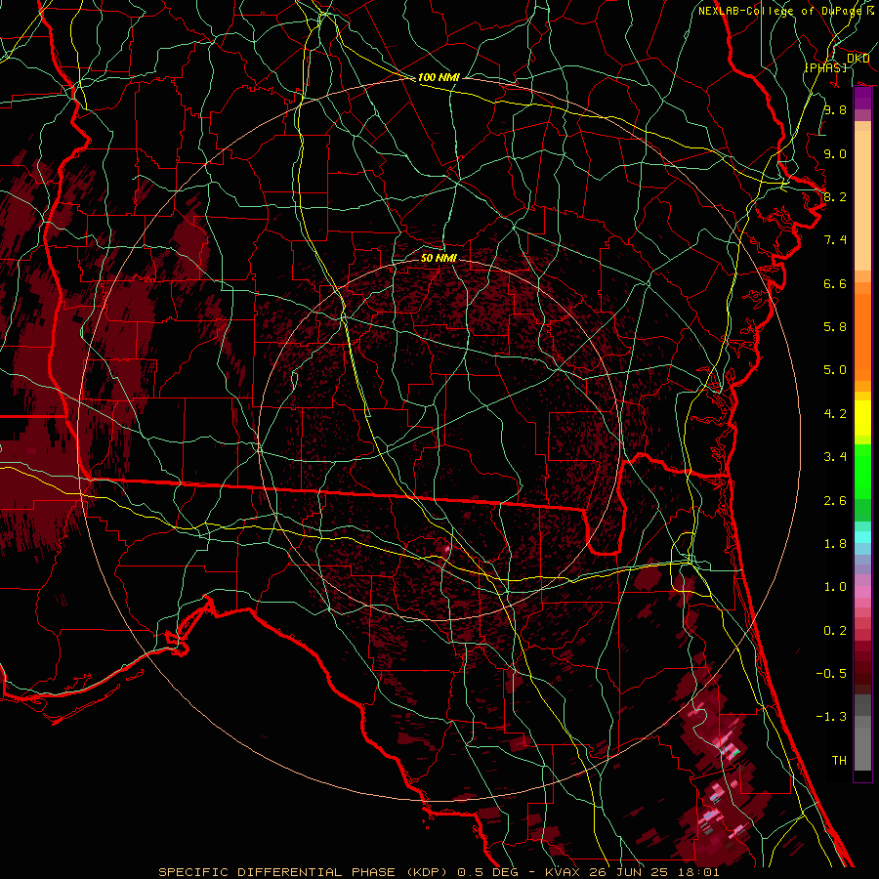
Task: Click the Specific Differential Phase caption text
Action: [439, 872]
